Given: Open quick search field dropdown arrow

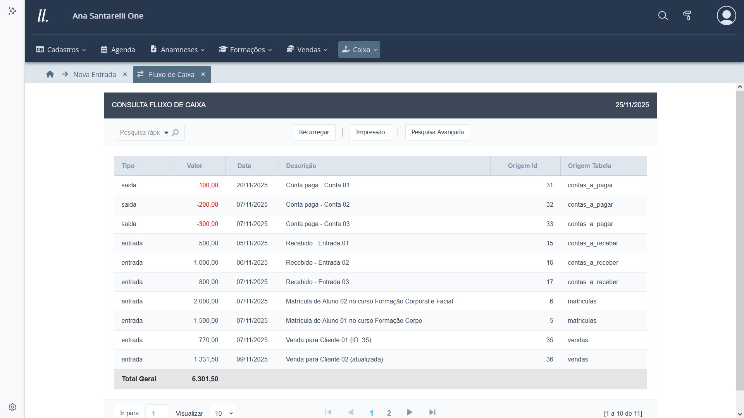Looking at the screenshot, I should [166, 133].
